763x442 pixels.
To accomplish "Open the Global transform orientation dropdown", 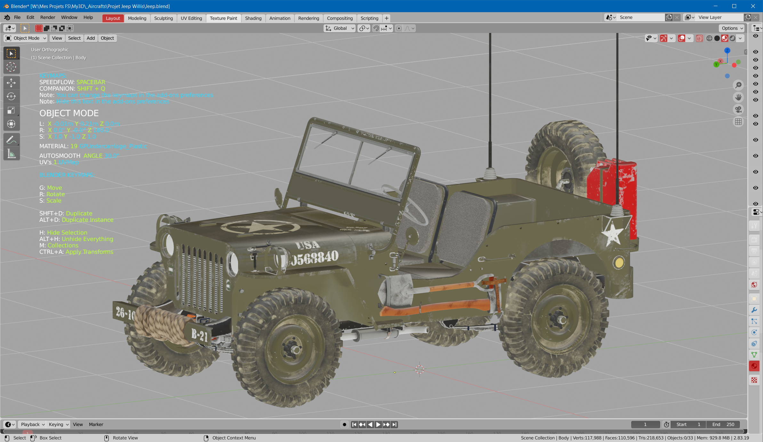I will 340,28.
